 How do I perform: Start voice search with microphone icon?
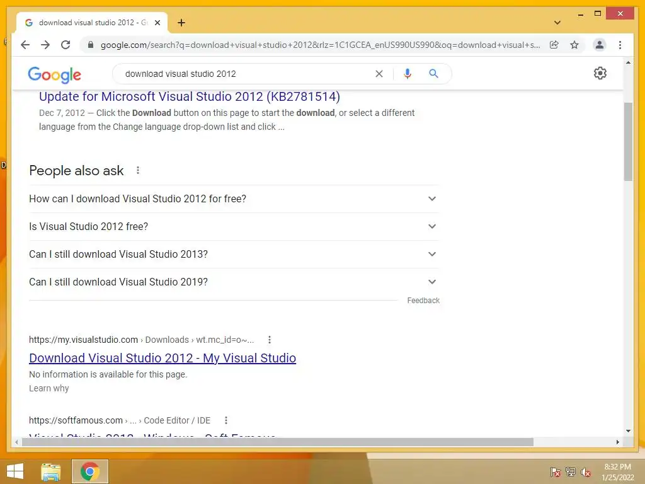click(x=408, y=74)
